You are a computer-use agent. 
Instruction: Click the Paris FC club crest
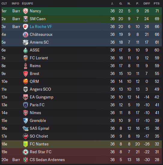tap(26, 105)
